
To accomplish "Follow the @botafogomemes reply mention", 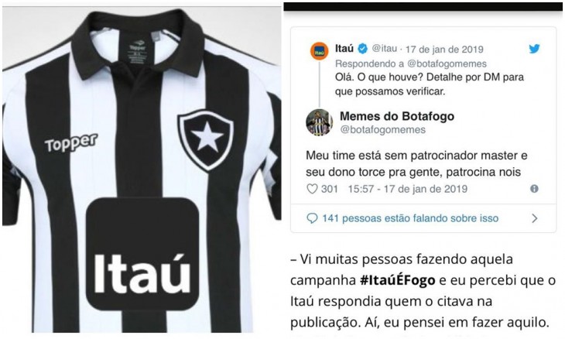I will coord(447,63).
